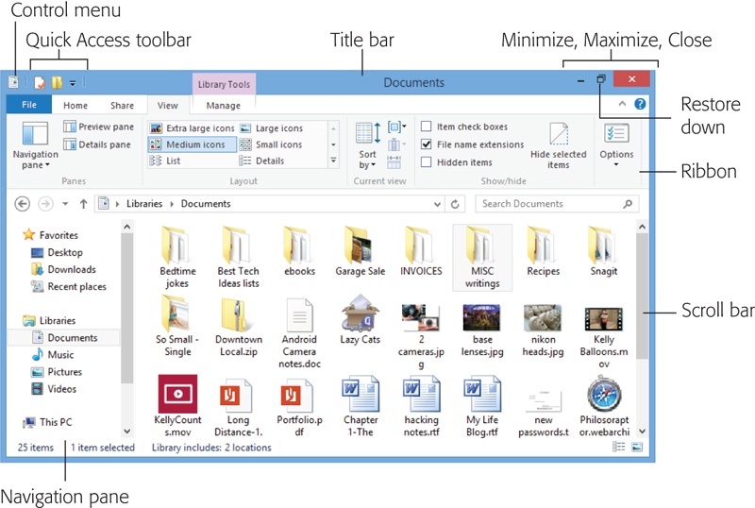The height and width of the screenshot is (508, 755).
Task: Open the Options button
Action: (616, 145)
